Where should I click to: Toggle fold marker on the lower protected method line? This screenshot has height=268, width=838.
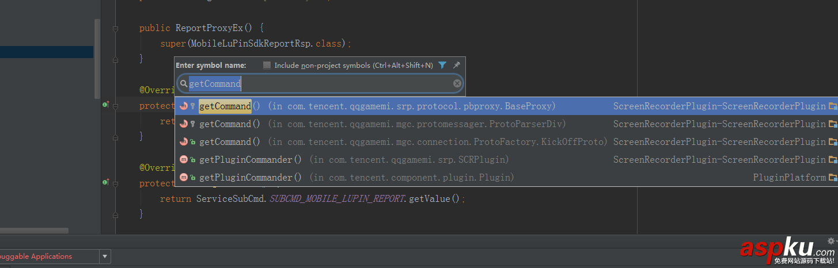115,183
